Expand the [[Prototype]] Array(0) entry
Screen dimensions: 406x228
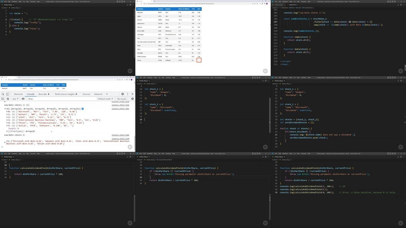coord(7,131)
